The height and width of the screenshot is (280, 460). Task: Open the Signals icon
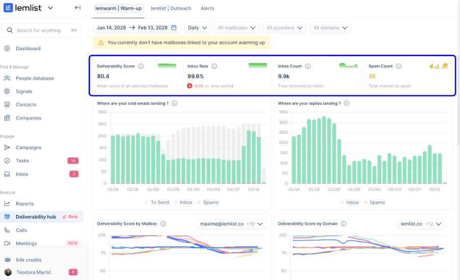pos(7,91)
